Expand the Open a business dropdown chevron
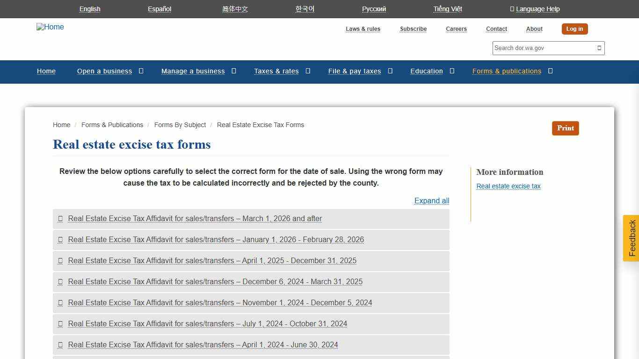Image resolution: width=639 pixels, height=359 pixels. click(x=140, y=71)
